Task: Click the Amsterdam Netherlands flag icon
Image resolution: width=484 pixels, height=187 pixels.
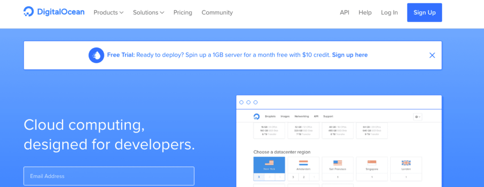Action: point(303,163)
